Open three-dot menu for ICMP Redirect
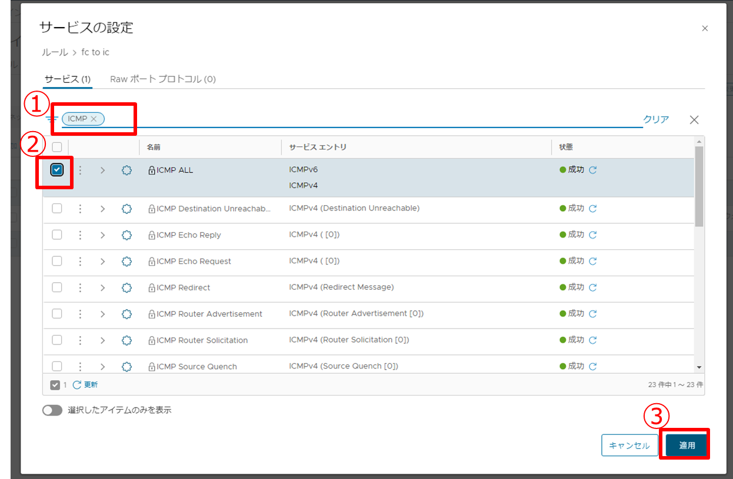Screen dimensions: 733x479 coord(80,287)
